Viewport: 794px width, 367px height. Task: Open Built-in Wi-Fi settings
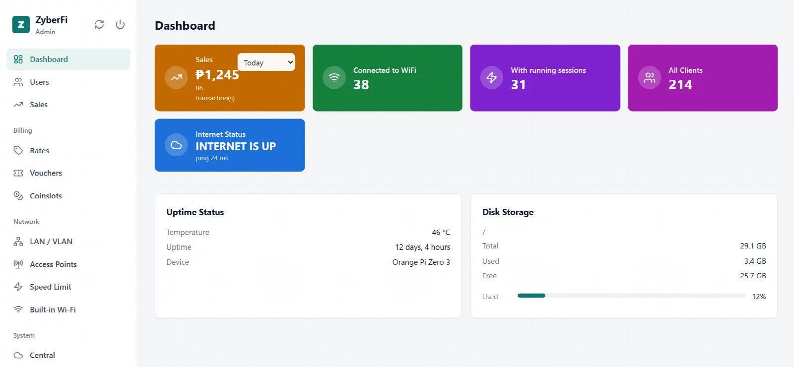coord(68,309)
